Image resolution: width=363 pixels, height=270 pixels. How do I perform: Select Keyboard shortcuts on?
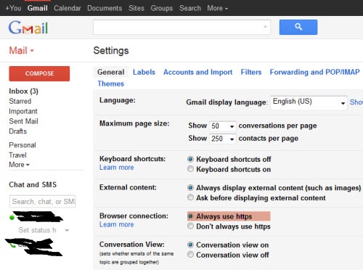pos(190,169)
